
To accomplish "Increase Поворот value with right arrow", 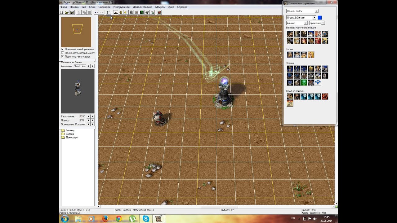I will 92,120.
